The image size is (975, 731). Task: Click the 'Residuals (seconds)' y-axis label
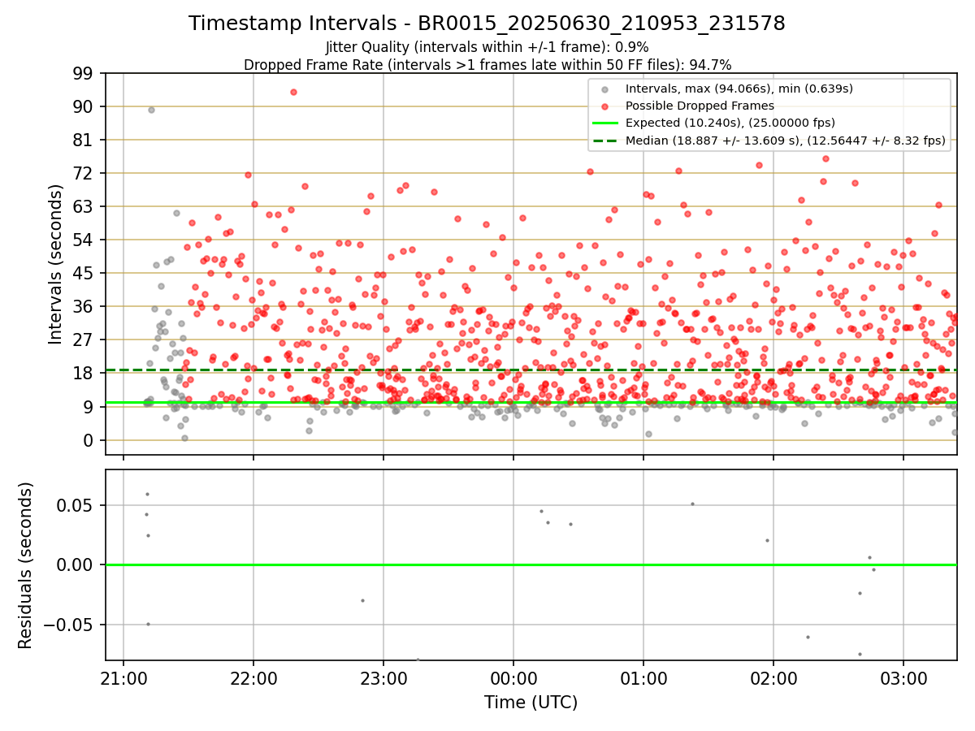tap(26, 565)
